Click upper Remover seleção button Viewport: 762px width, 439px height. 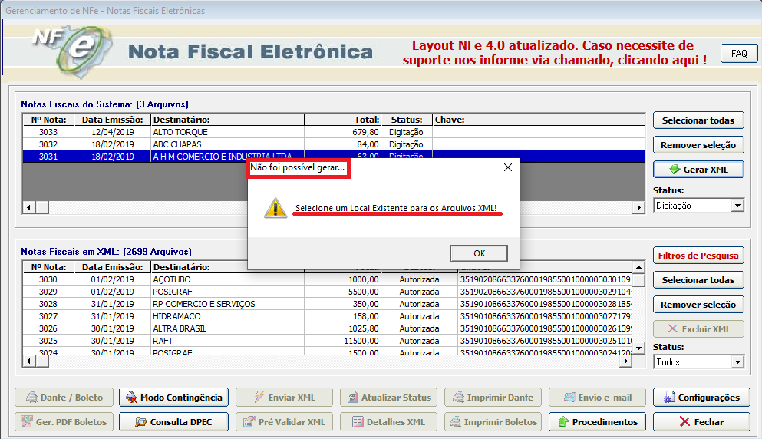tap(698, 145)
